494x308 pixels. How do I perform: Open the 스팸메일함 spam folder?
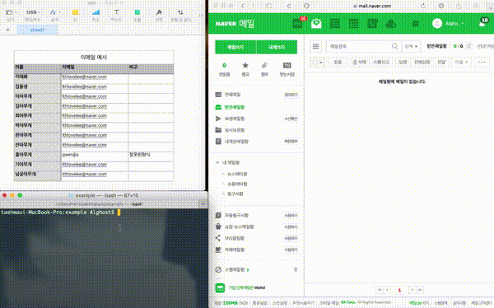pyautogui.click(x=236, y=269)
